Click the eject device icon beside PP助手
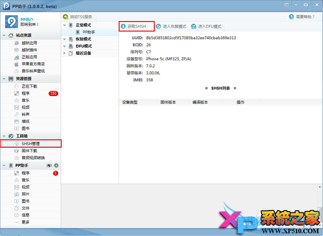This screenshot has width=323, height=236. tap(56, 165)
